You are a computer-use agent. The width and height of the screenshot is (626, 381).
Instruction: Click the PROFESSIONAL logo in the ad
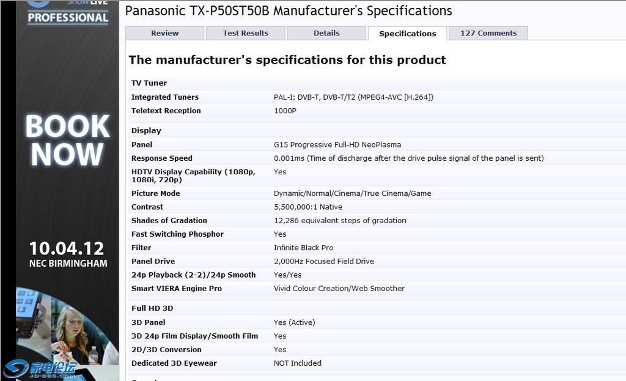tap(67, 17)
